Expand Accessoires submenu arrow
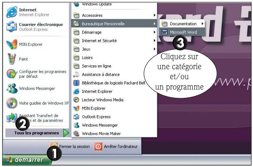This screenshot has height=167, width=253. pos(154,15)
